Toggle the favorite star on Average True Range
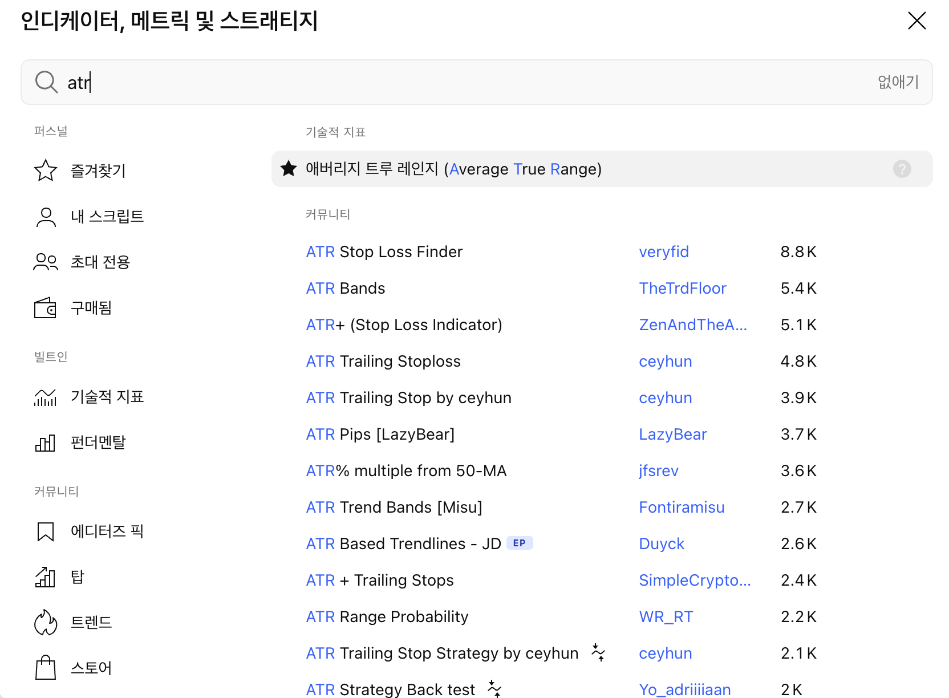 point(288,169)
